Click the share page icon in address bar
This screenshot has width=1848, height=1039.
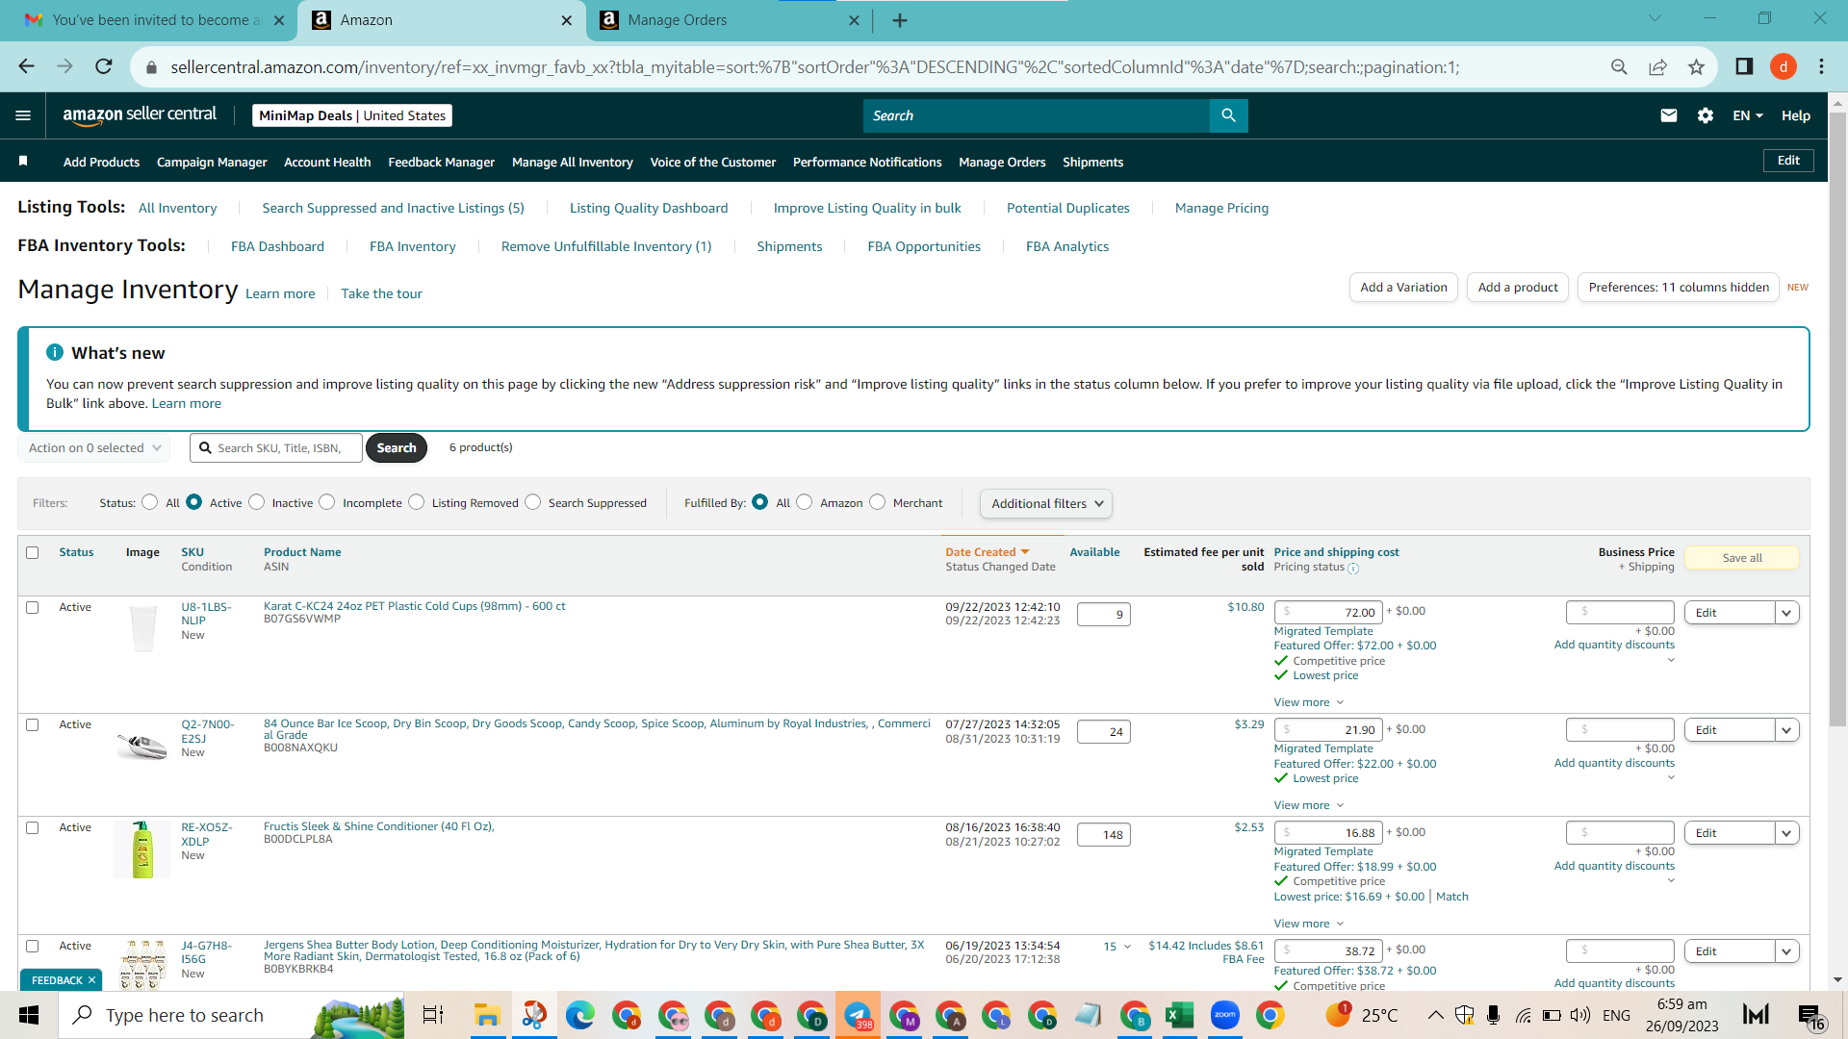click(x=1657, y=66)
